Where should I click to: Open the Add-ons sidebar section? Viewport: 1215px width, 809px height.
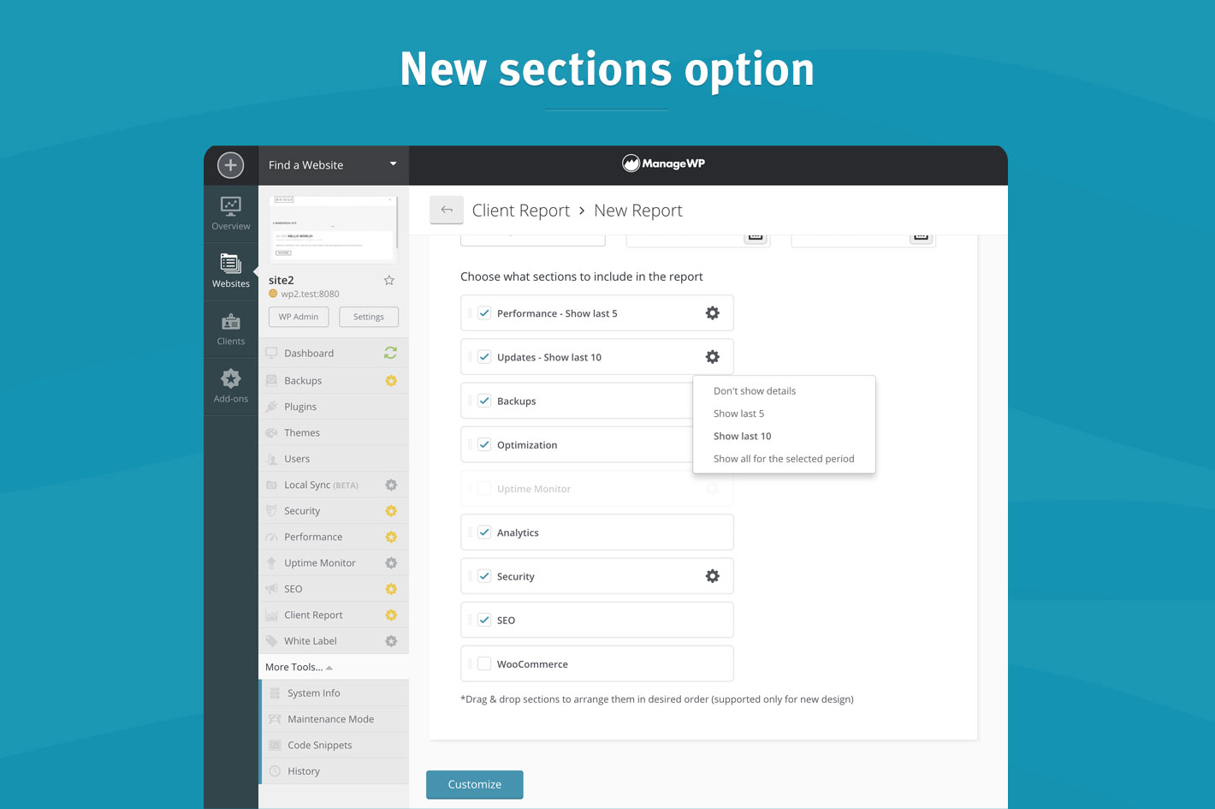[231, 386]
